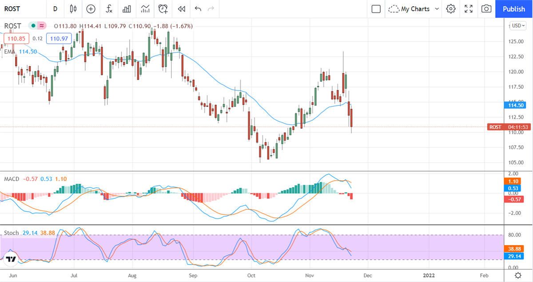Click the Compare or Add Symbol plus icon
Screen dimensions: 533x282
(91, 9)
